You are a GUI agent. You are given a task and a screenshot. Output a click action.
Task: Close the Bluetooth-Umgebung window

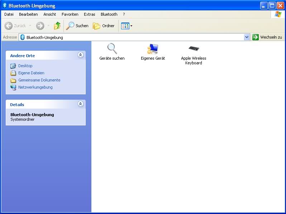pos(280,5)
